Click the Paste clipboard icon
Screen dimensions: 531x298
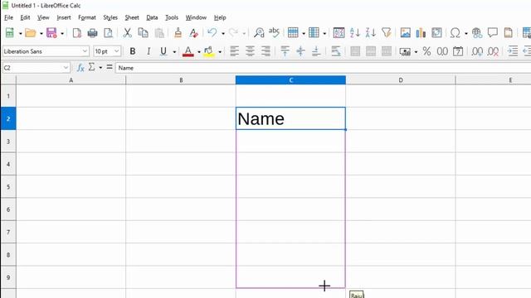pyautogui.click(x=159, y=33)
